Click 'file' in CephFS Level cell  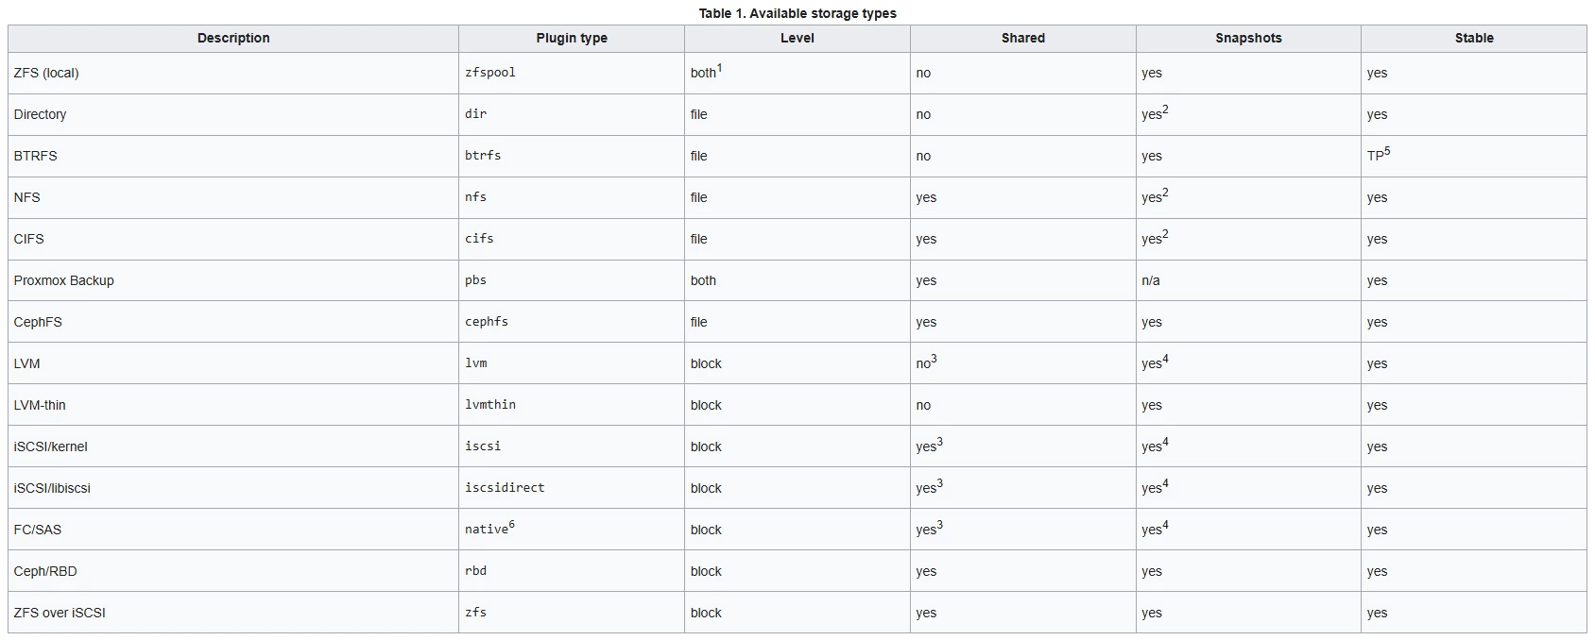tap(698, 322)
